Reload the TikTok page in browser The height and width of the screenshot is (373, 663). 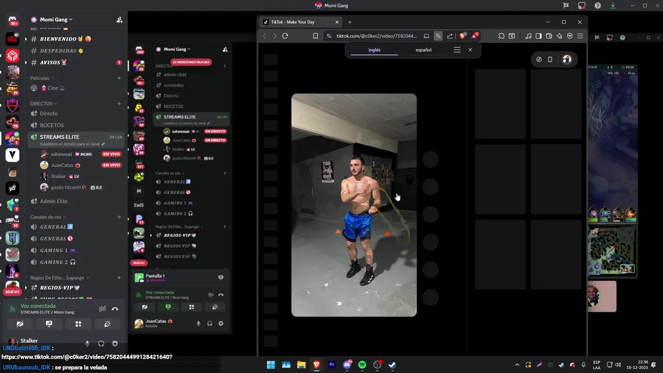[x=285, y=36]
